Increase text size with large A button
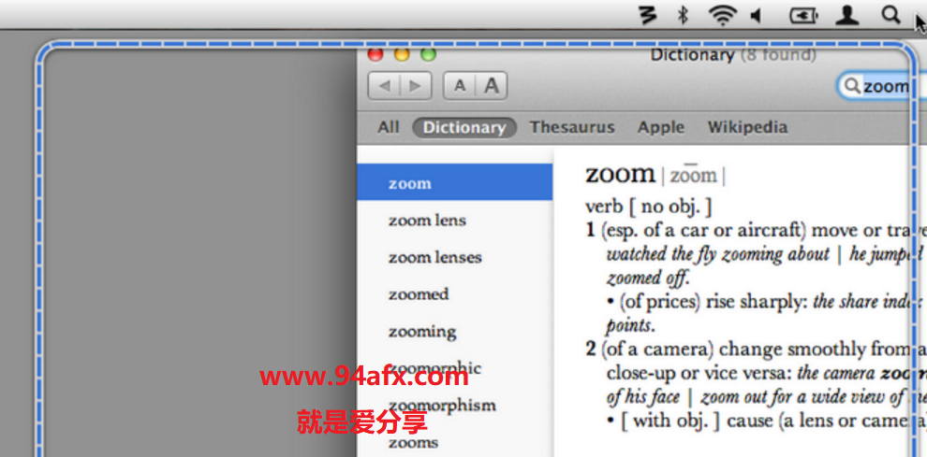Viewport: 927px width, 457px height. tap(492, 86)
